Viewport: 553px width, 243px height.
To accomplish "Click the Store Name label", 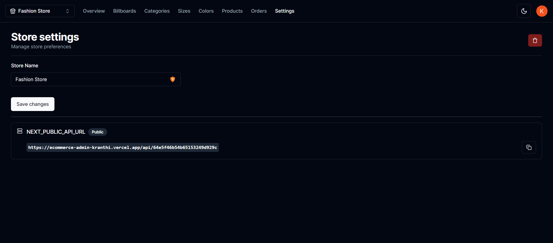I will [x=24, y=66].
